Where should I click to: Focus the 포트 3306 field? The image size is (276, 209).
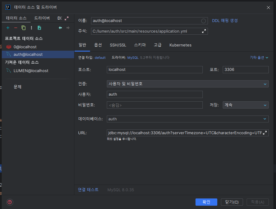pos(245,70)
